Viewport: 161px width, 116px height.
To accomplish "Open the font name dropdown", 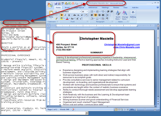I will (x=80, y=12).
